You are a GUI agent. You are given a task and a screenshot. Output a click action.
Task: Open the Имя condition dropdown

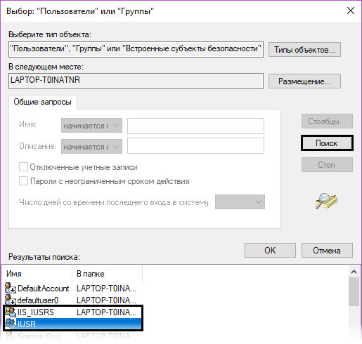pyautogui.click(x=91, y=126)
